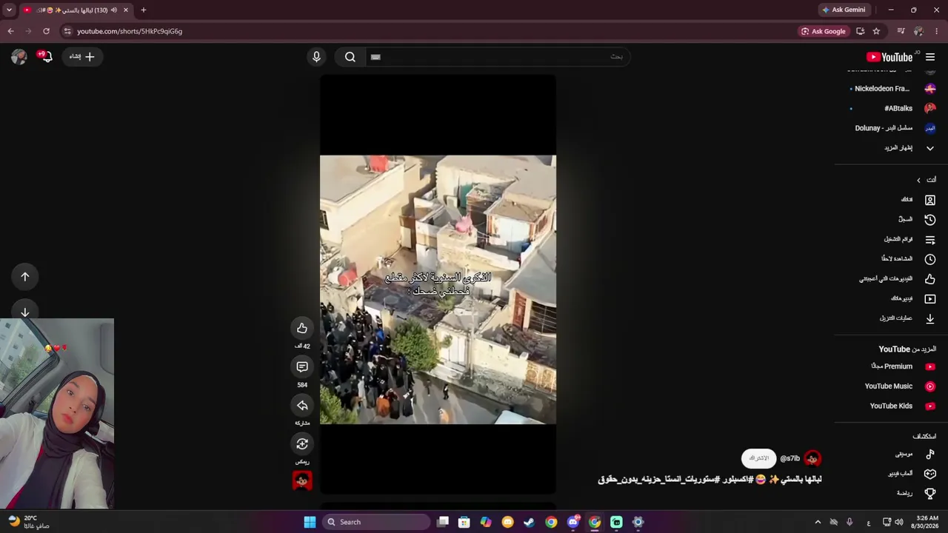The width and height of the screenshot is (948, 533).
Task: Show hidden system tray icons
Action: pos(818,522)
